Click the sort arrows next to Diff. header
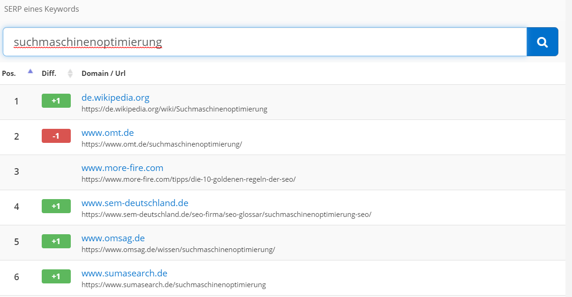This screenshot has height=297, width=572. (x=70, y=73)
